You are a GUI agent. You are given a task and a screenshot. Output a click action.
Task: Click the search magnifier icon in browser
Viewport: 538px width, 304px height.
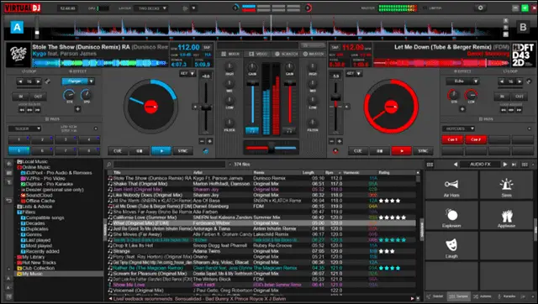[x=108, y=165]
